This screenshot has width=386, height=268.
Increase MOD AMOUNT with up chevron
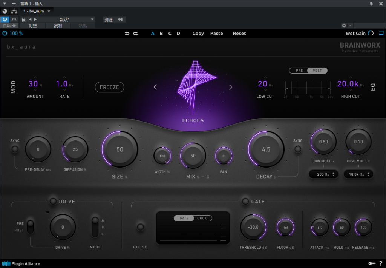(35, 77)
